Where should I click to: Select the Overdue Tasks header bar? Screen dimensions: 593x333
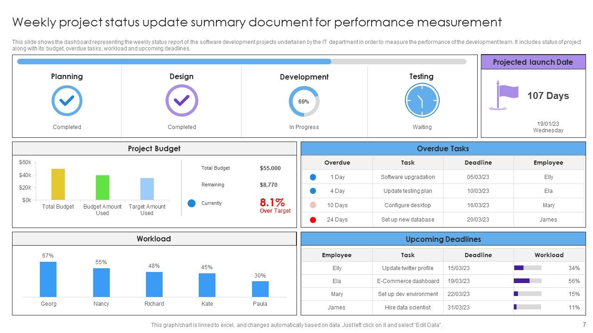443,148
